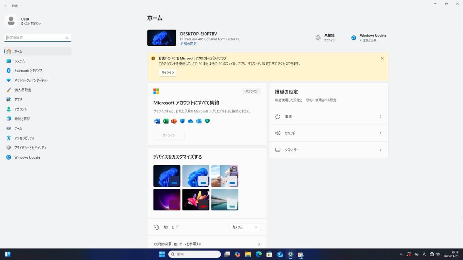Click the Word icon in Microsoft account card

[x=157, y=121]
